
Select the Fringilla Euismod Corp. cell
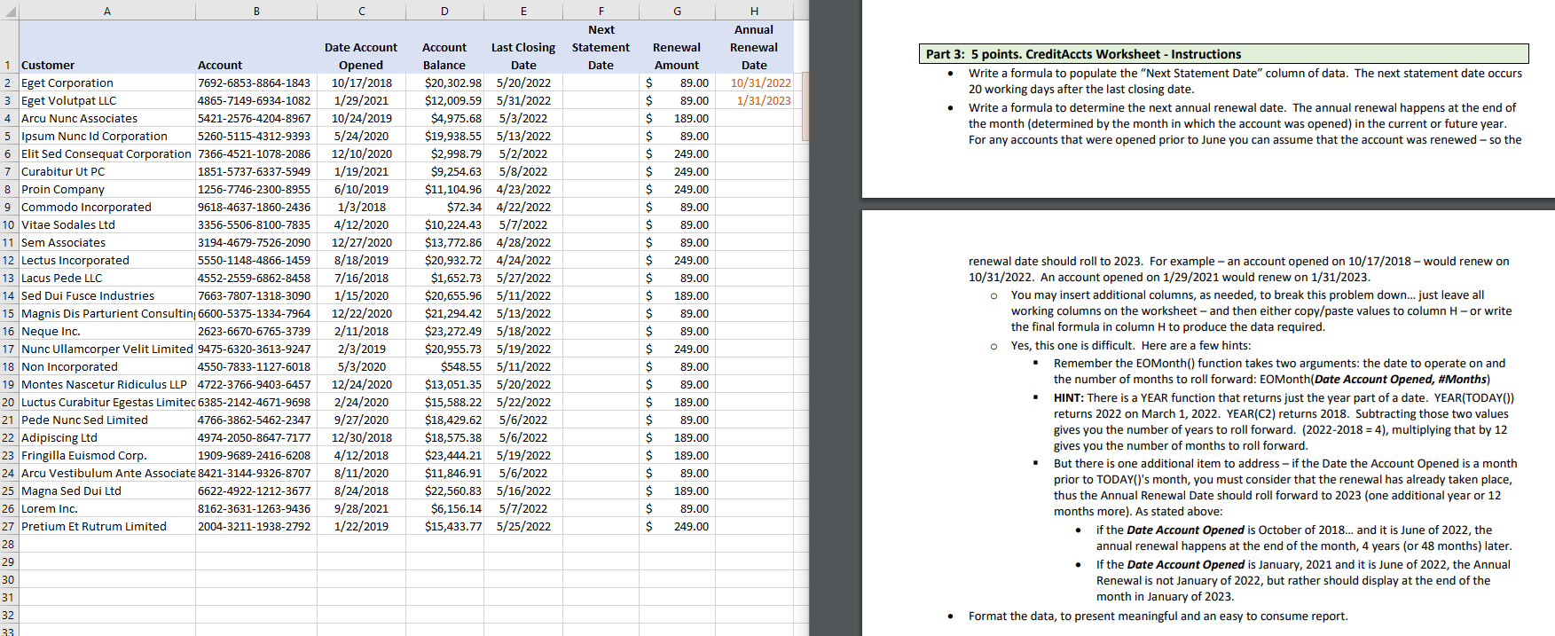coord(107,455)
